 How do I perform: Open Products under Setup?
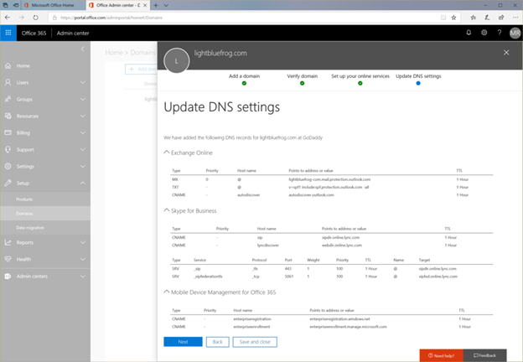(x=24, y=199)
